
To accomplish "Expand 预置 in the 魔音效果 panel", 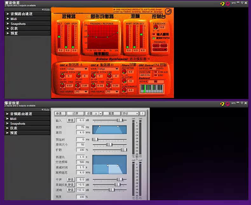I will 28,33.
